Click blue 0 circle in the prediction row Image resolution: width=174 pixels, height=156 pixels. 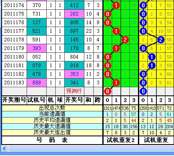pyautogui.click(x=143, y=91)
